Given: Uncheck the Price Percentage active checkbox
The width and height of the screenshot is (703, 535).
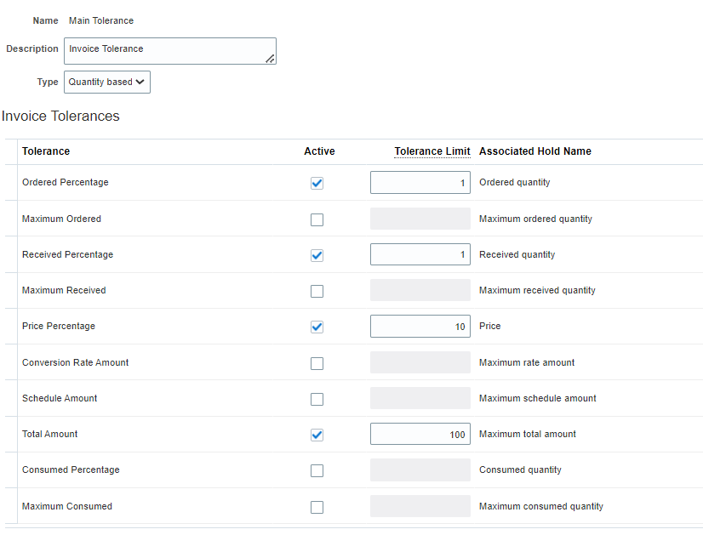Looking at the screenshot, I should [317, 327].
